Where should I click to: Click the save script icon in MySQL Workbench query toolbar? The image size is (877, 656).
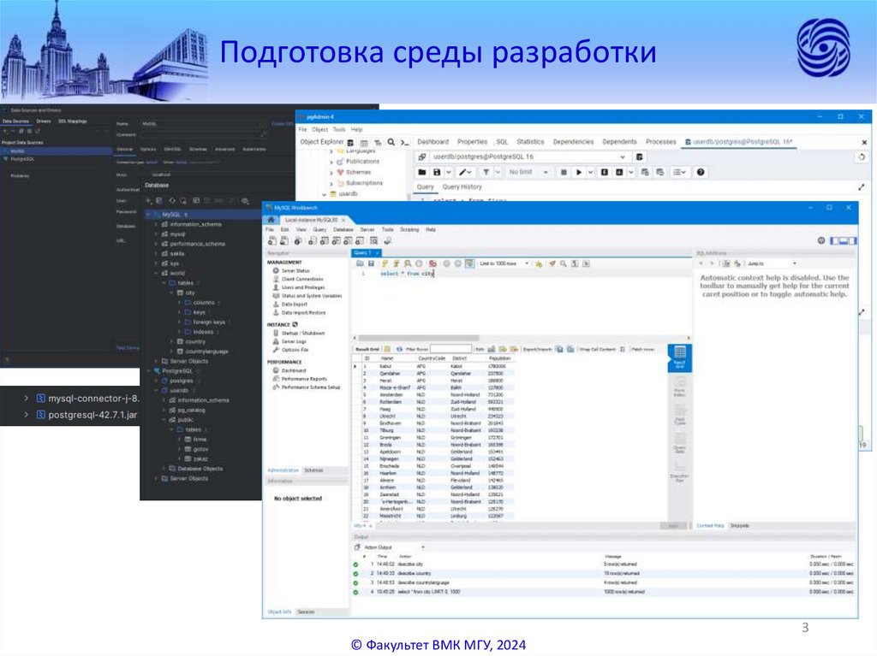tap(371, 263)
